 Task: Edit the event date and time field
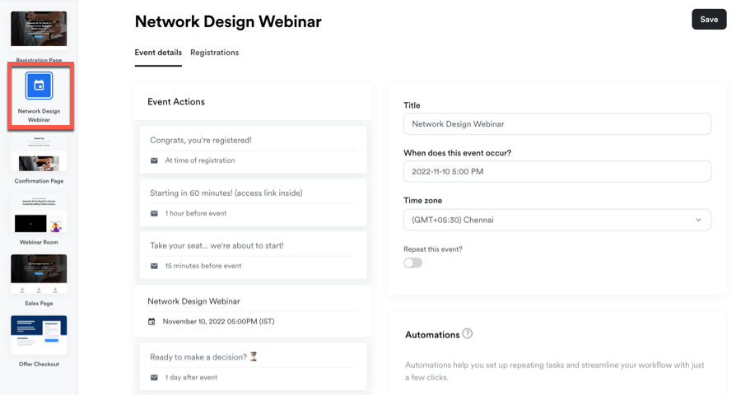[x=557, y=172]
